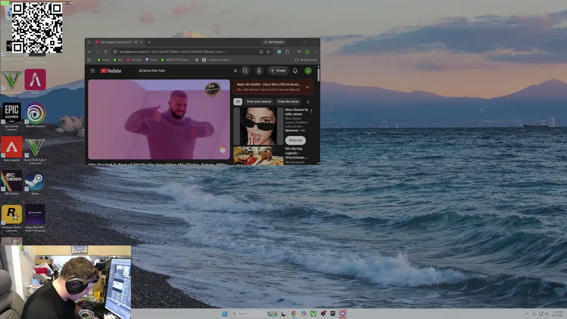
Task: Open YouTube notifications bell
Action: (x=295, y=70)
